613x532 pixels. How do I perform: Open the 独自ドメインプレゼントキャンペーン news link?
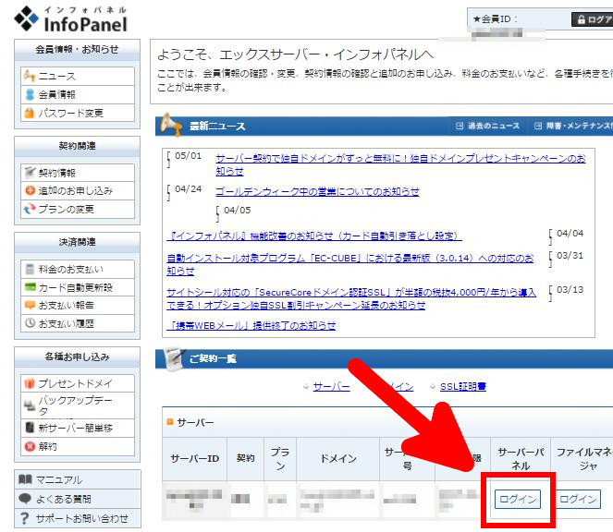[x=400, y=164]
